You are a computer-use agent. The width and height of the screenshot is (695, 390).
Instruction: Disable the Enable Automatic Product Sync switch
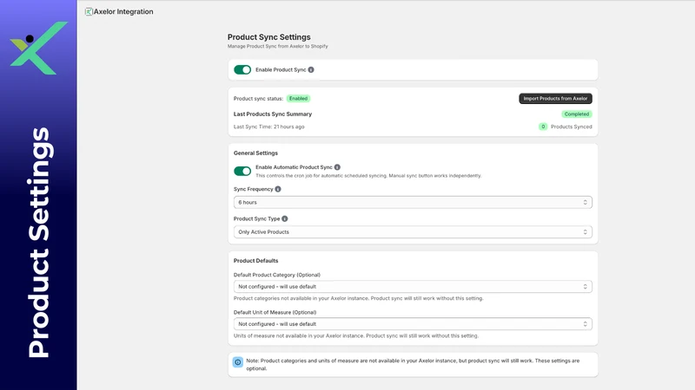pyautogui.click(x=242, y=171)
